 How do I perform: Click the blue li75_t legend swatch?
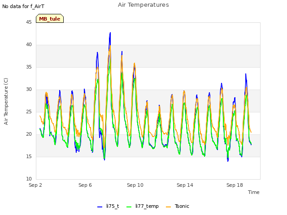pyautogui.click(x=100, y=207)
